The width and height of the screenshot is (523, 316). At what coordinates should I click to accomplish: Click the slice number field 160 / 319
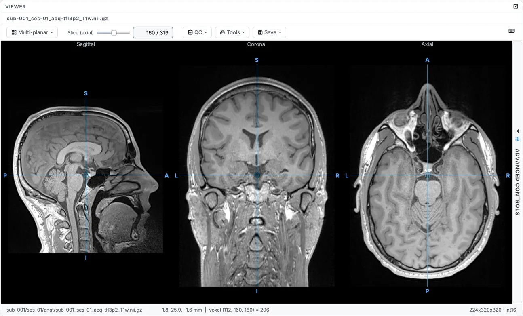tap(153, 32)
